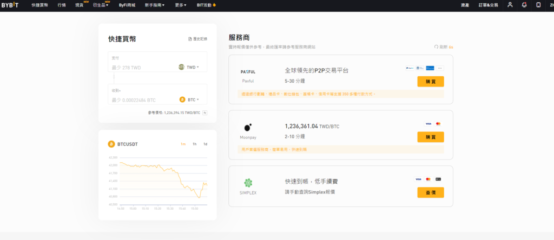This screenshot has width=554, height=240.
Task: Switch chart to 1m interval
Action: tap(183, 144)
